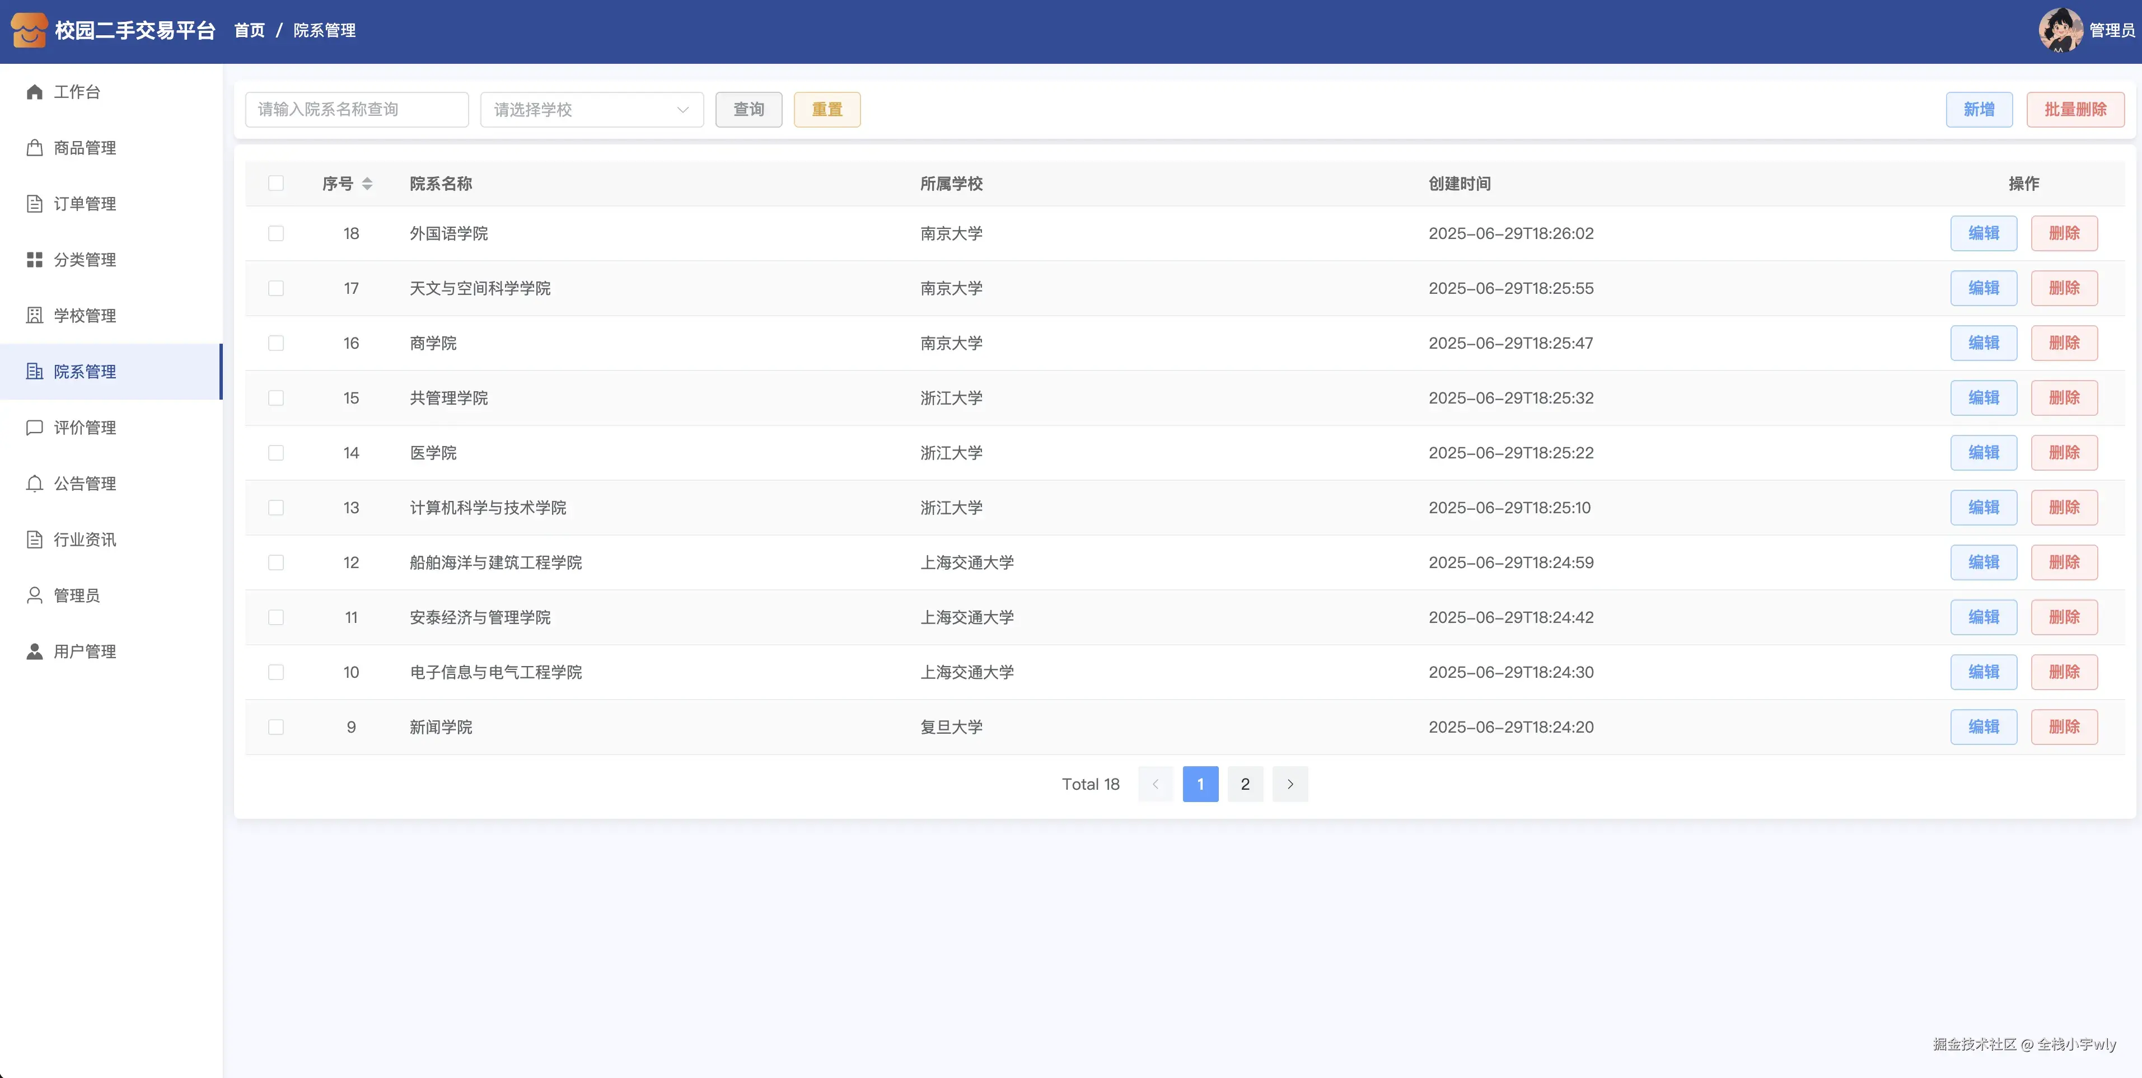Viewport: 2142px width, 1078px height.
Task: Open 行业资讯 sidebar menu item
Action: (85, 540)
